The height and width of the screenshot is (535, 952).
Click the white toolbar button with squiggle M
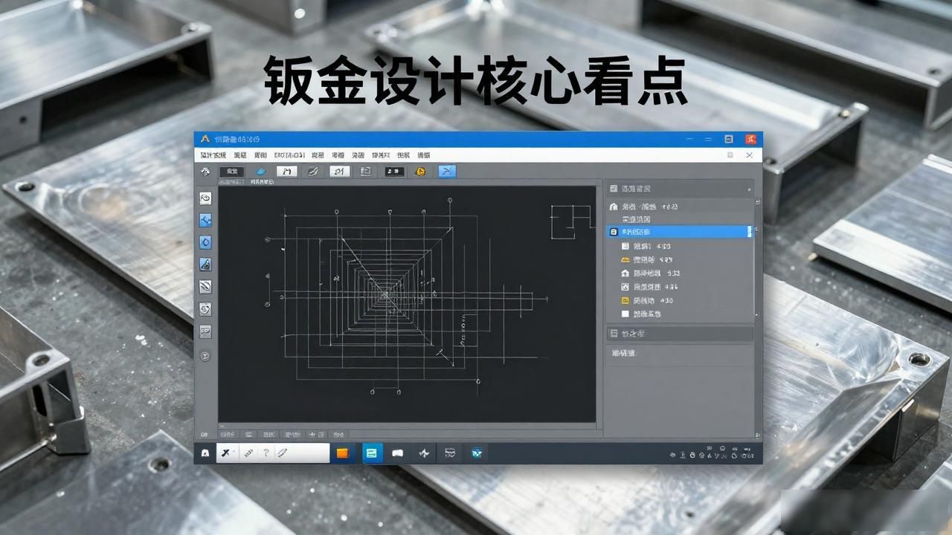pos(286,172)
